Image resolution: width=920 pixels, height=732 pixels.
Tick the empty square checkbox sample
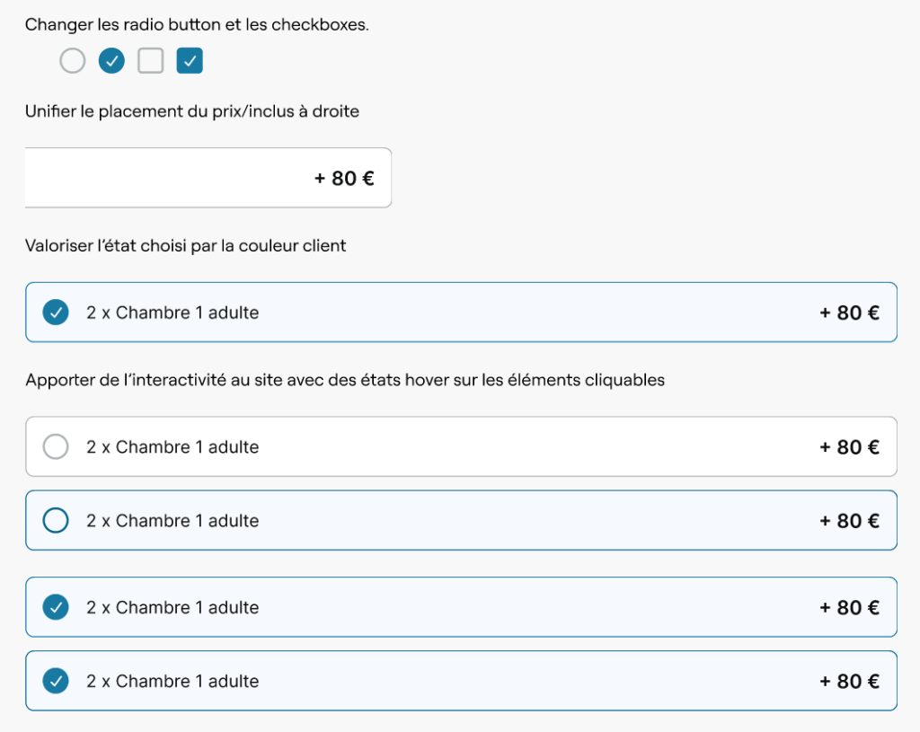(150, 60)
